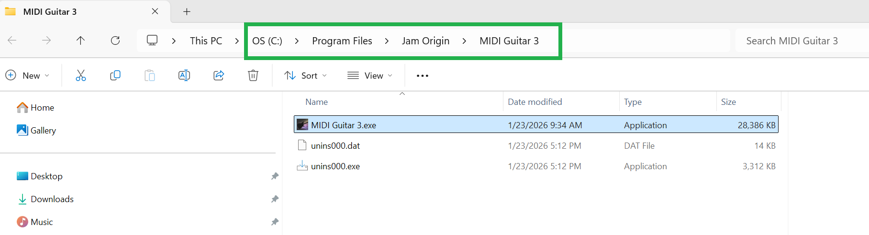Refresh the current folder view
This screenshot has height=235, width=869.
(x=115, y=41)
